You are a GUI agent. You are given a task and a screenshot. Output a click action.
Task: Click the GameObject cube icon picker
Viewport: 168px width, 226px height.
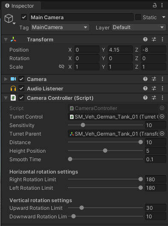click(9, 18)
